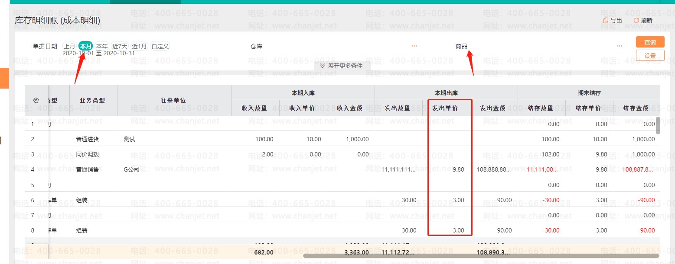
Task: Click the 往来单位 column header
Action: (x=173, y=100)
